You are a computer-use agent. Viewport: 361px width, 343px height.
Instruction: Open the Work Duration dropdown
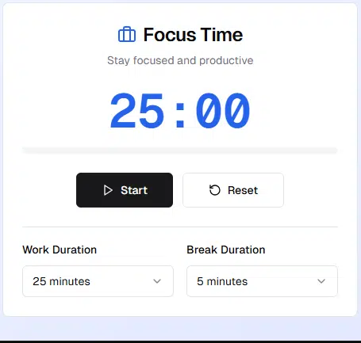pos(98,281)
